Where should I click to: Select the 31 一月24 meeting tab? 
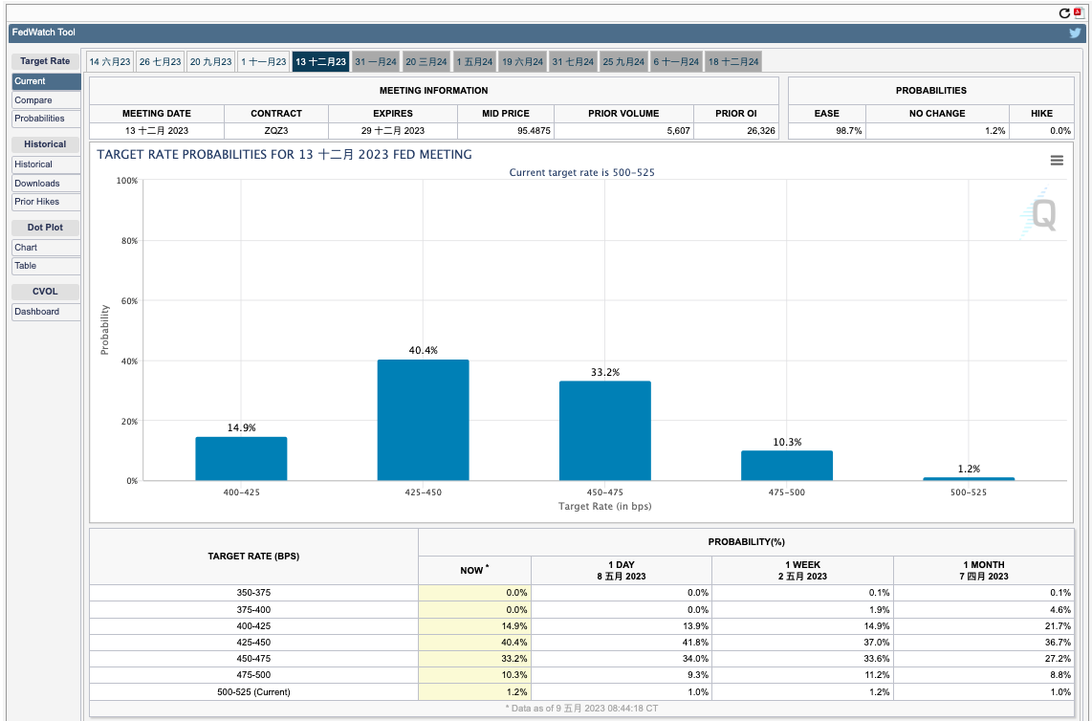coord(376,62)
